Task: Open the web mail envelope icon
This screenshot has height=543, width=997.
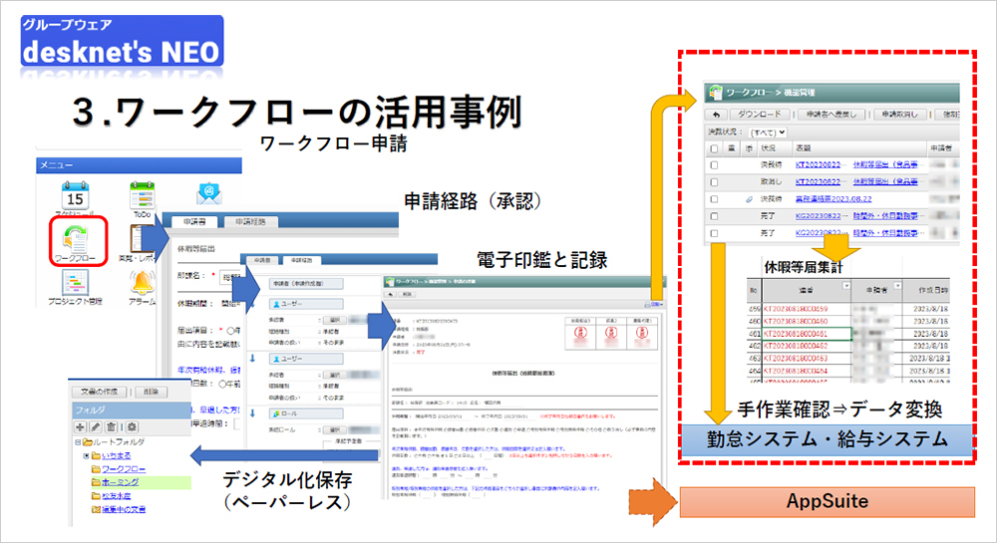Action: (x=208, y=193)
